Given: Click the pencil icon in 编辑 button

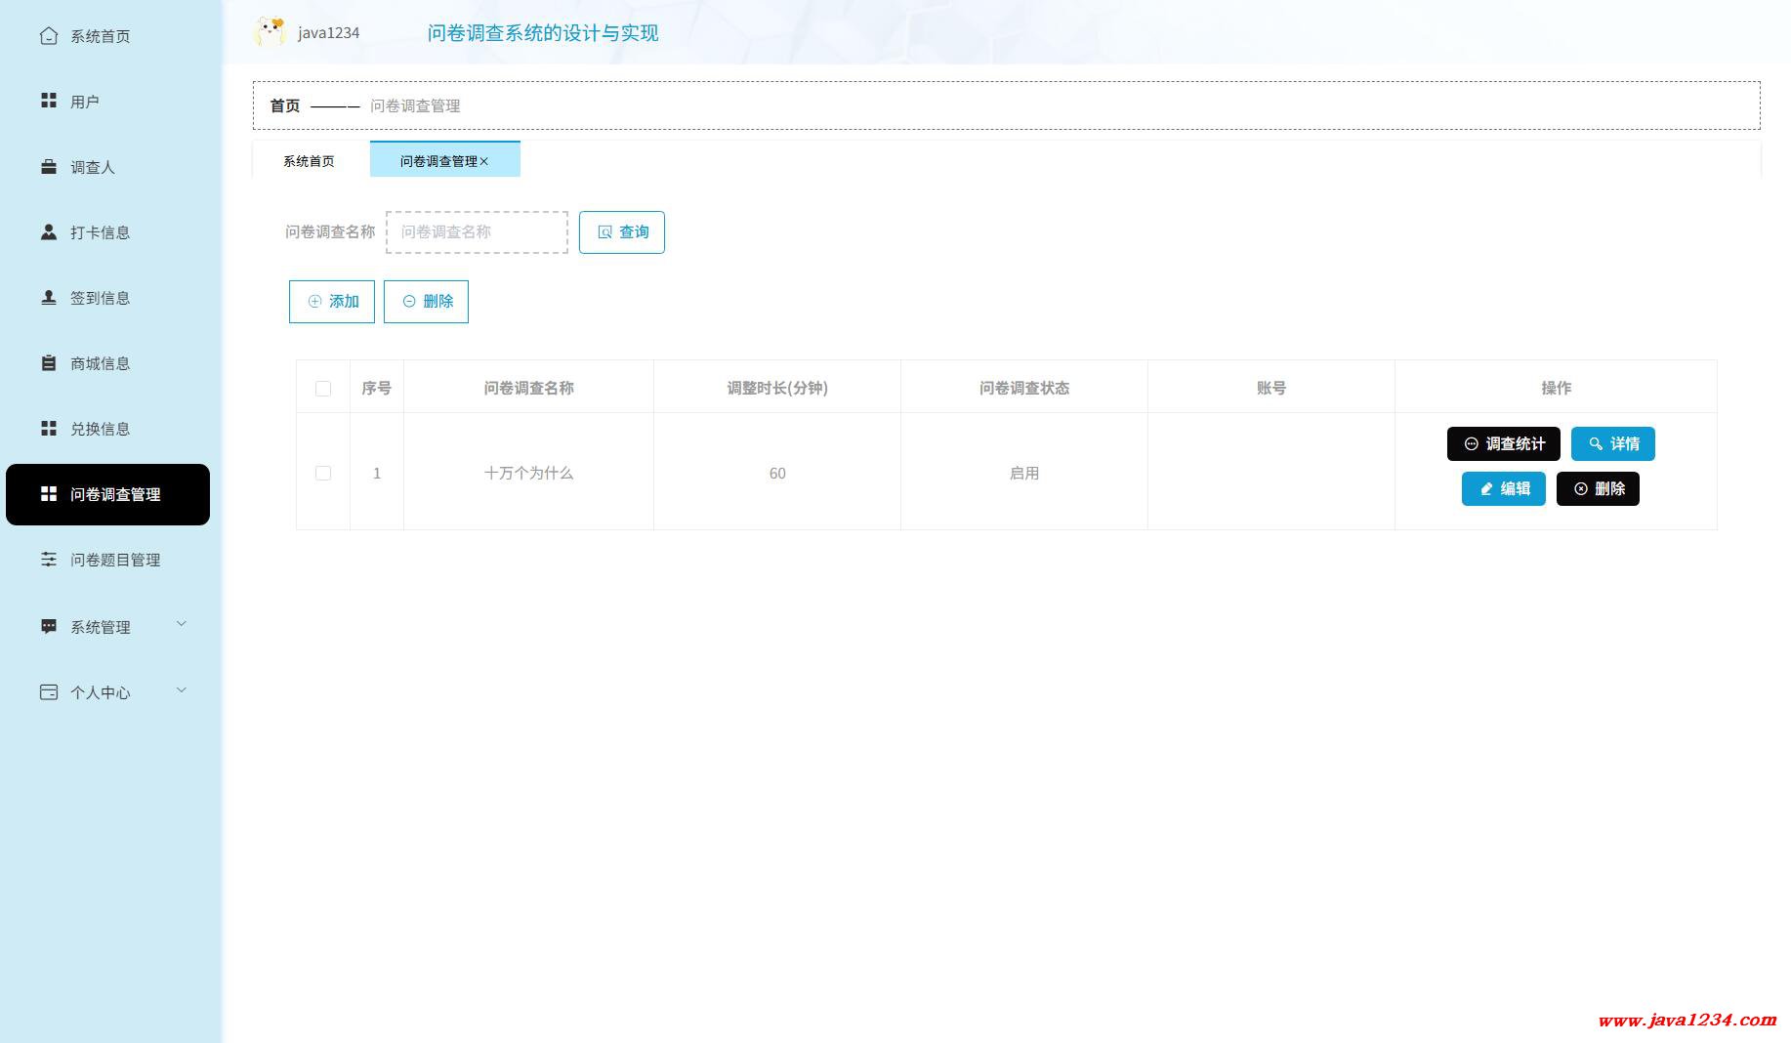Looking at the screenshot, I should click(x=1486, y=488).
